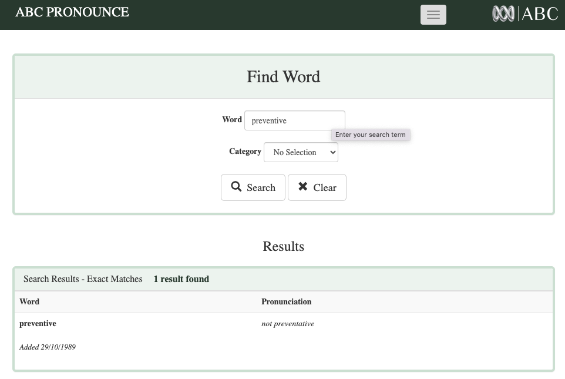Viewport: 565px width, 379px height.
Task: Open the ABC PRONOUNCE home link
Action: 72,12
